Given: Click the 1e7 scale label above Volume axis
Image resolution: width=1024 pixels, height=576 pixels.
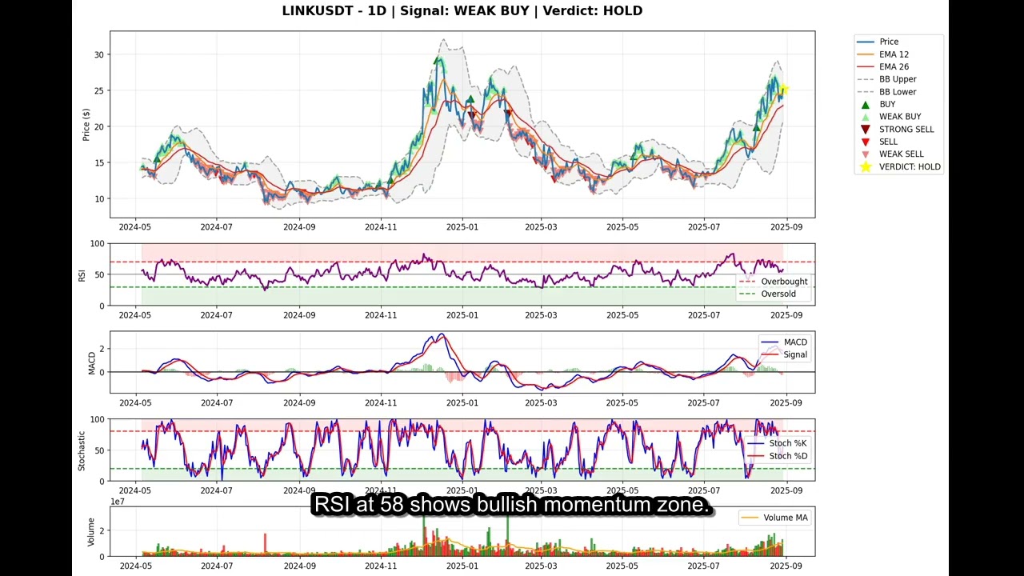Looking at the screenshot, I should pos(118,502).
